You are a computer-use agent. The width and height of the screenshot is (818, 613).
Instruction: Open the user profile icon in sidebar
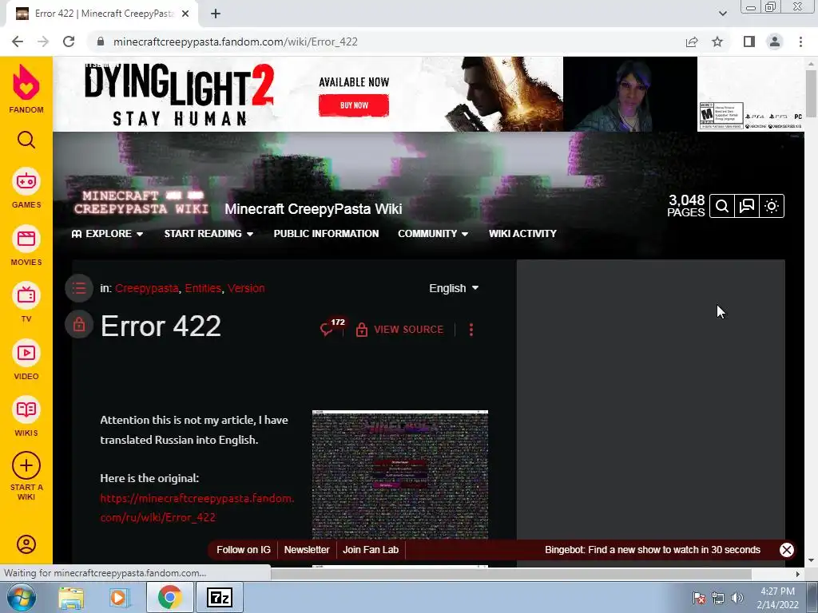click(x=26, y=544)
